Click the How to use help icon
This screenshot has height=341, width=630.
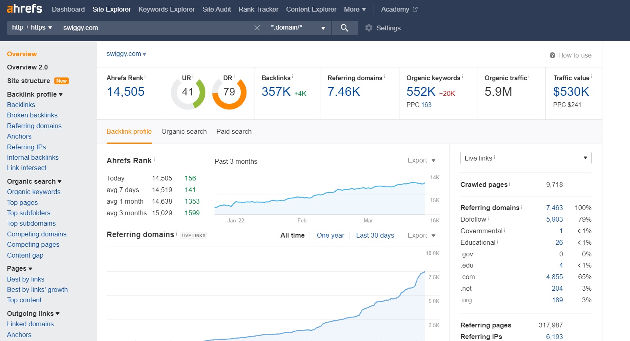point(552,55)
